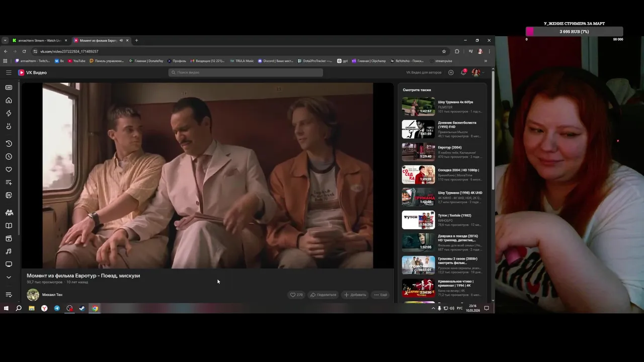Open Steam from the taskbar
The image size is (644, 362).
[x=82, y=308]
